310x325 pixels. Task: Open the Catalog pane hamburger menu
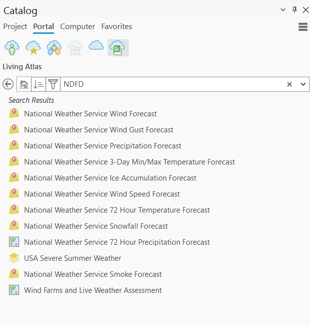point(303,27)
